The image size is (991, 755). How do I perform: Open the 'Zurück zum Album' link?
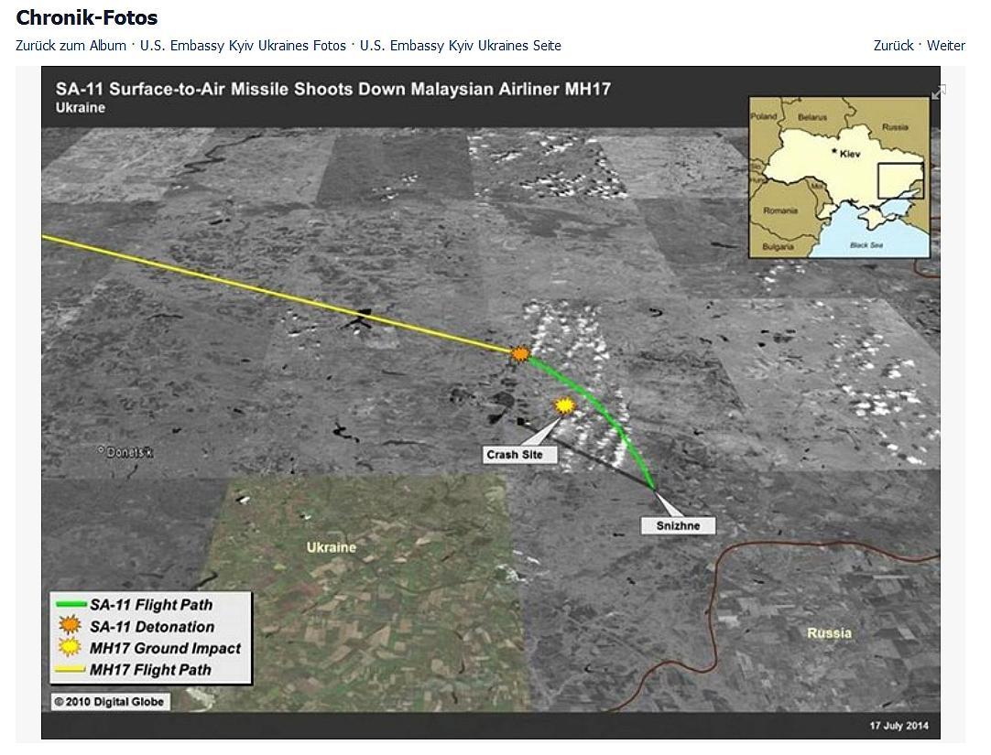(x=71, y=46)
